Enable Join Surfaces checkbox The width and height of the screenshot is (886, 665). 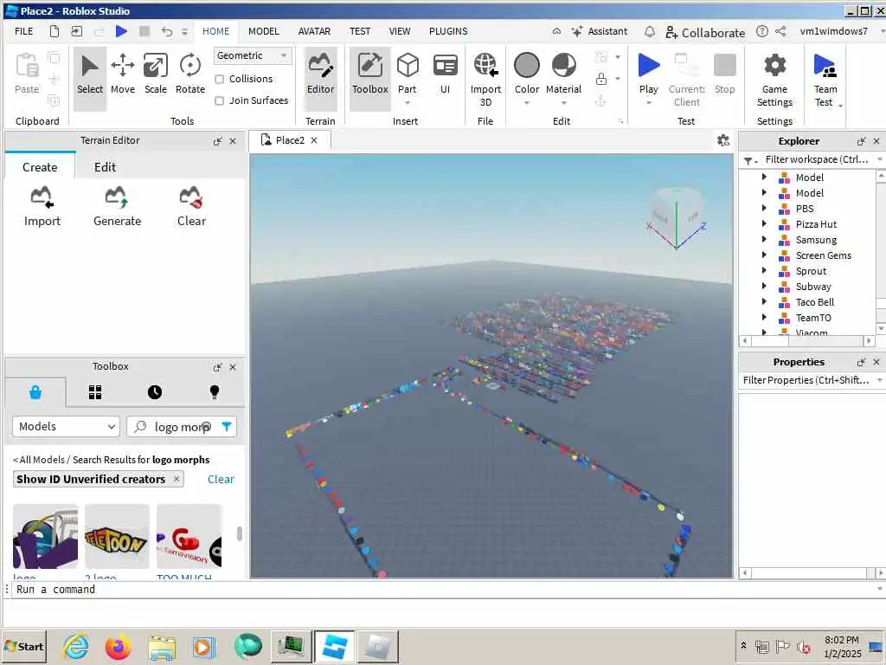(x=219, y=100)
